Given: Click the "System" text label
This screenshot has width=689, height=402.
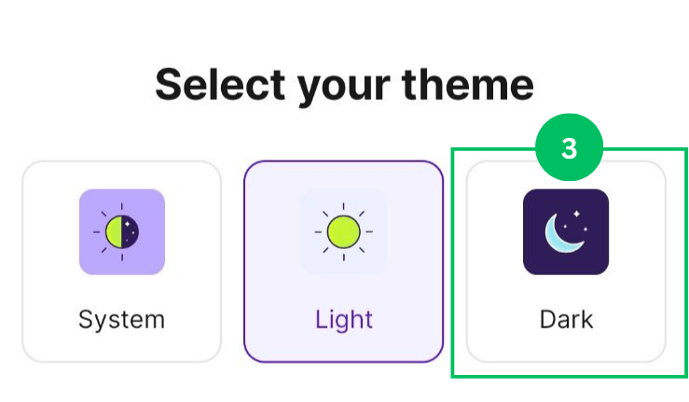Looking at the screenshot, I should coord(122,320).
